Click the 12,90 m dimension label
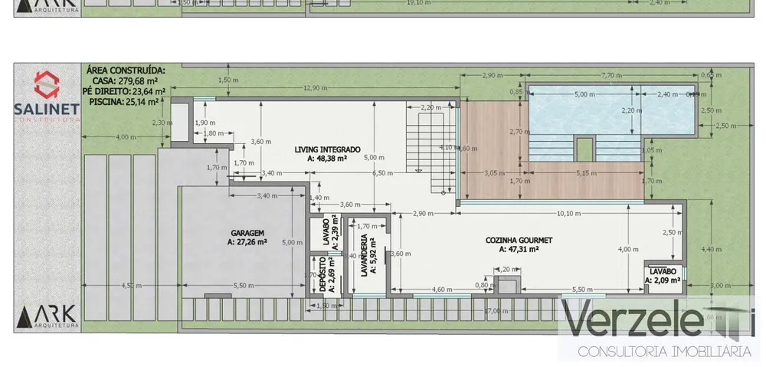This screenshot has width=766, height=367. (x=316, y=88)
